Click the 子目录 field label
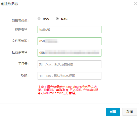 coord(24,64)
